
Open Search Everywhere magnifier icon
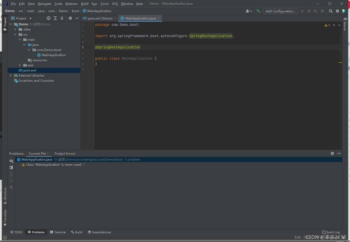tap(331, 11)
